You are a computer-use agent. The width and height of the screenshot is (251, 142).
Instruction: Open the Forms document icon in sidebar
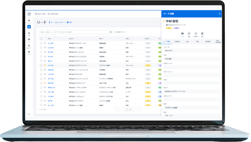click(29, 52)
